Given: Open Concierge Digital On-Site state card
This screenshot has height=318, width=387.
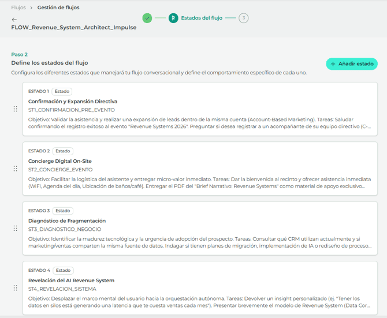Looking at the screenshot, I should click(60, 161).
